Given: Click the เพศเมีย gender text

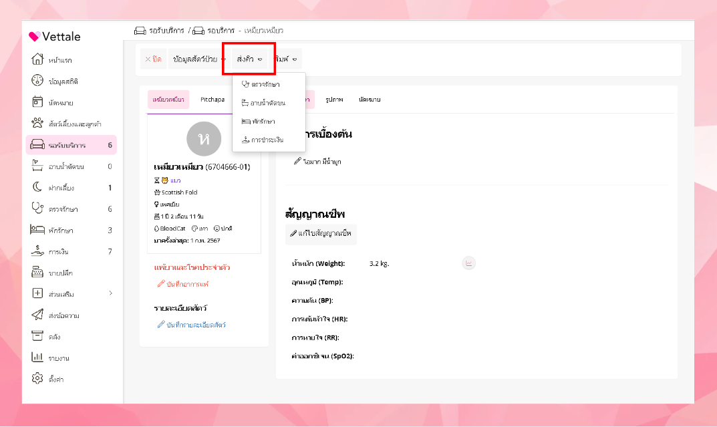Looking at the screenshot, I should click(x=170, y=204).
